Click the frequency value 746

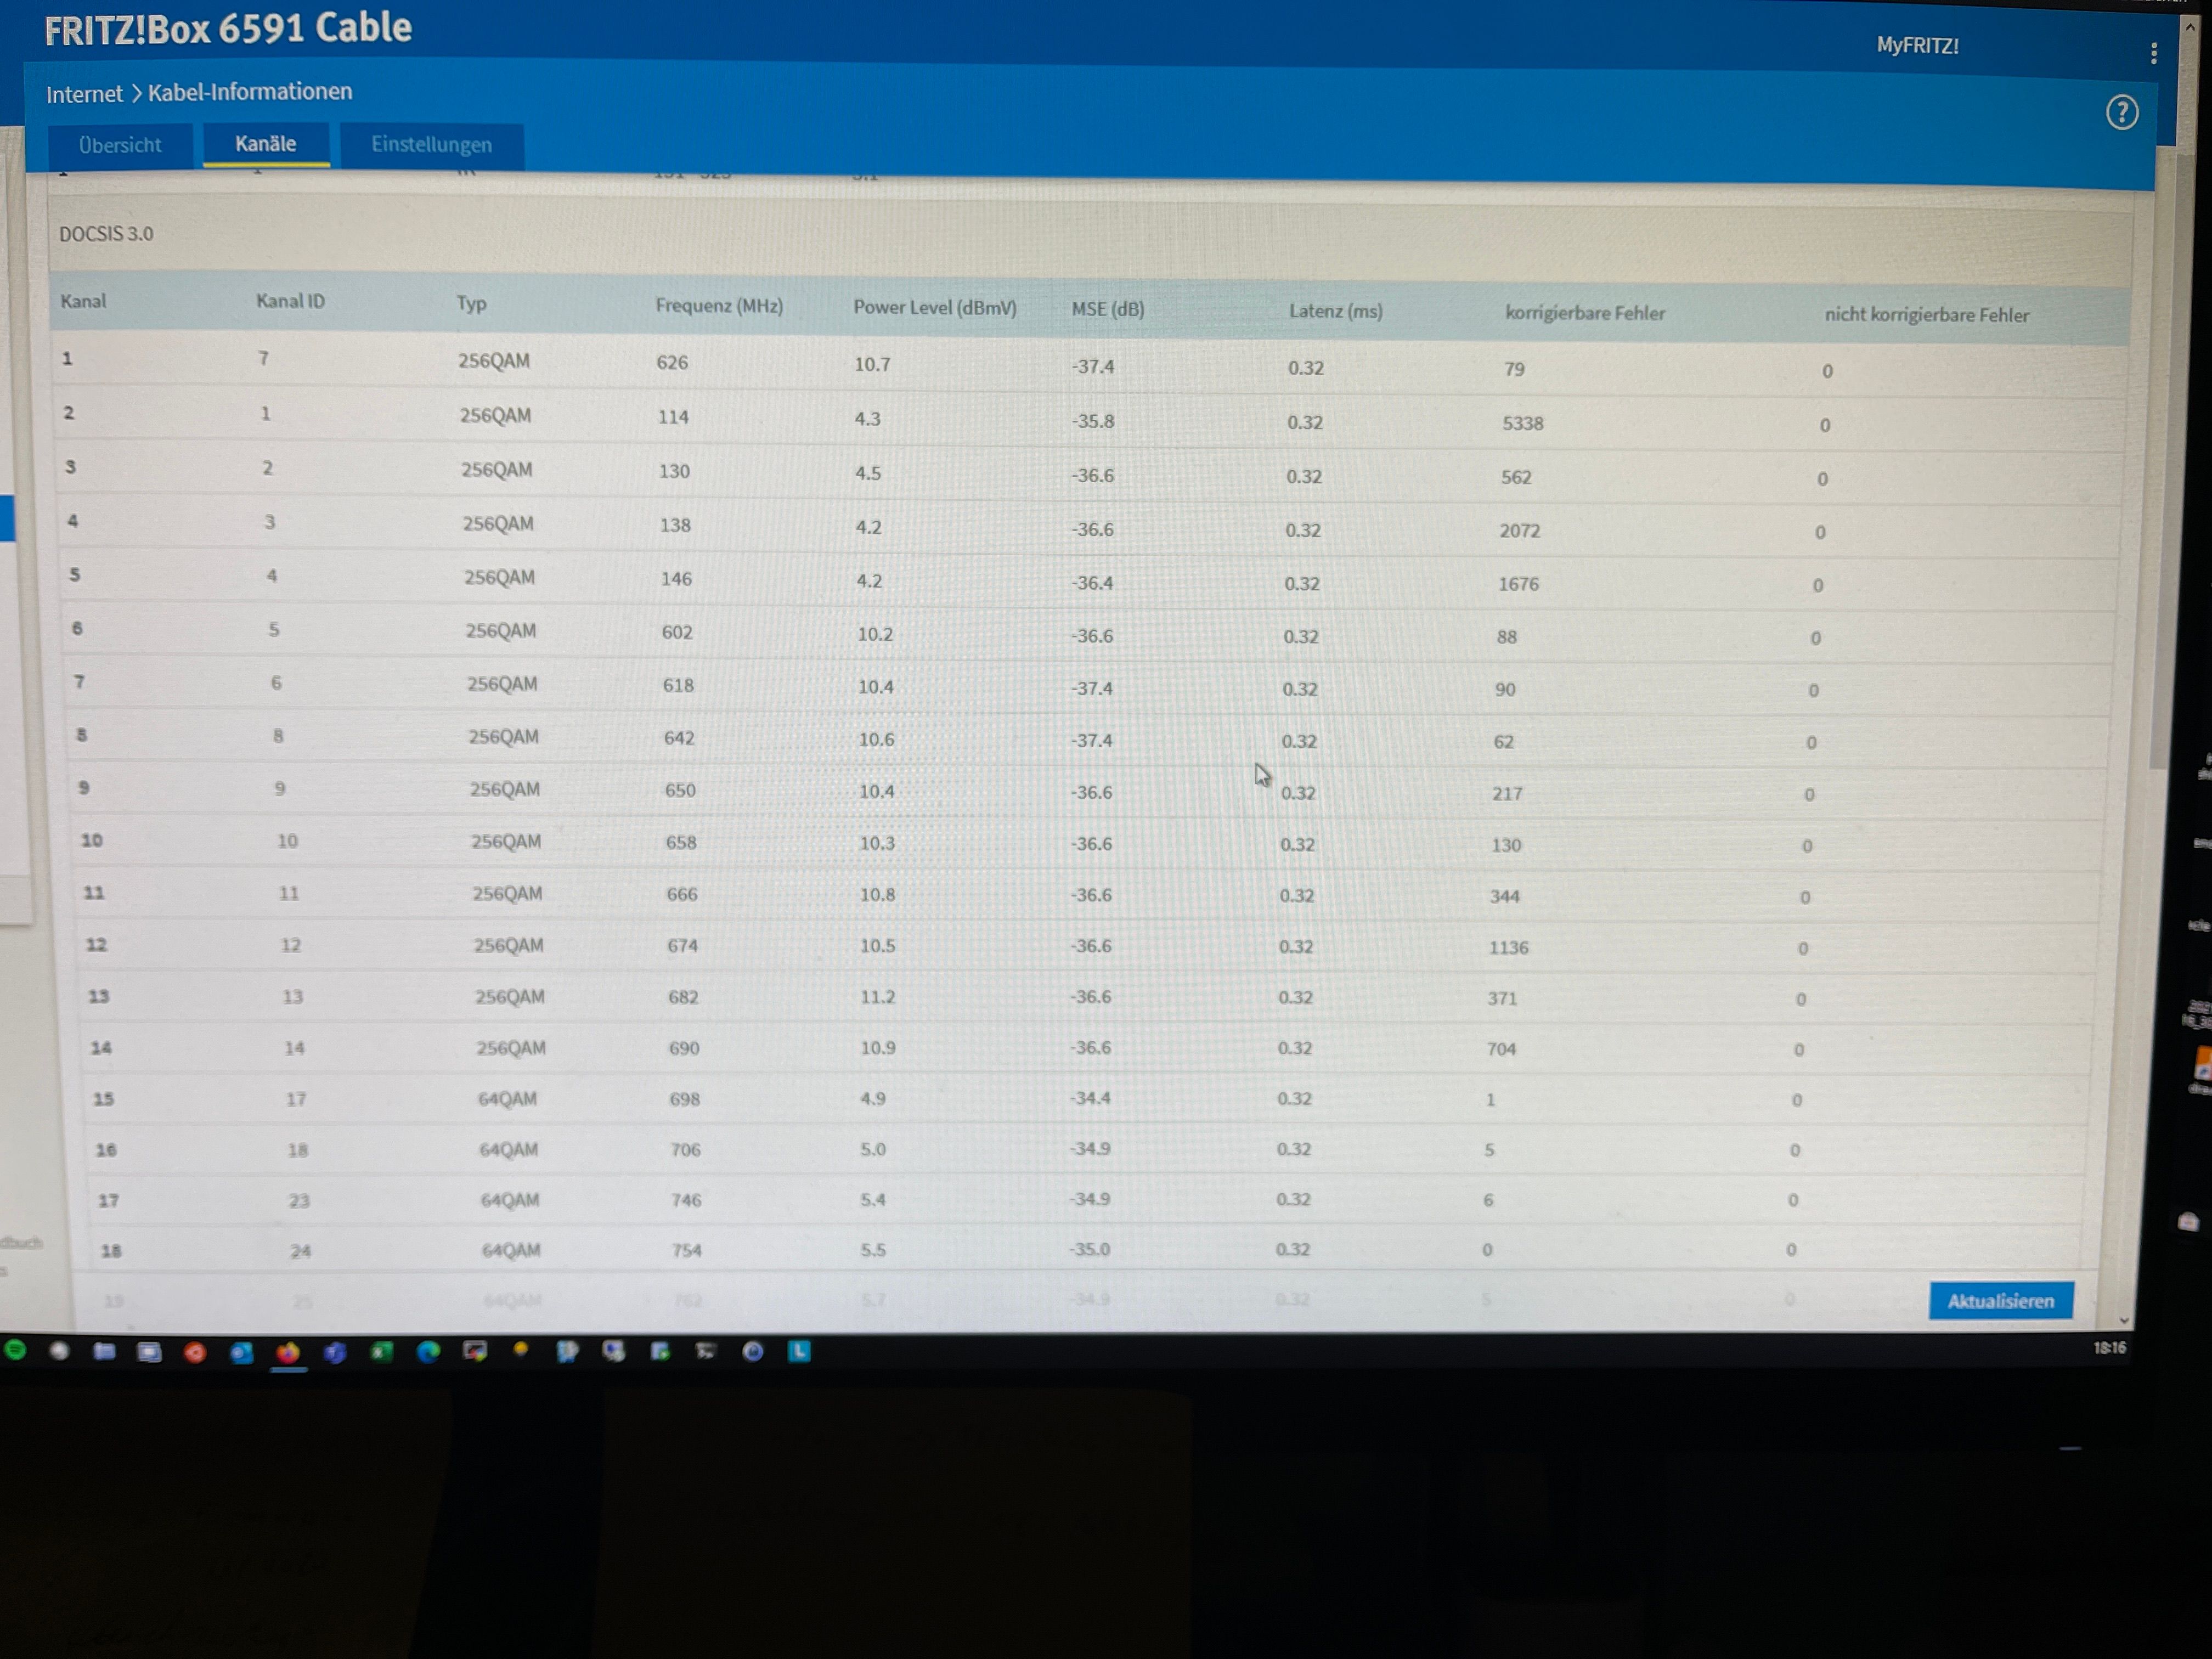(686, 1200)
